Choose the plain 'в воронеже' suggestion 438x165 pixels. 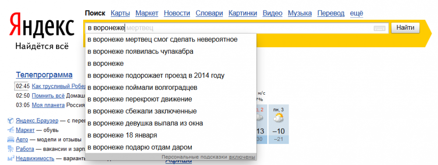point(171,63)
